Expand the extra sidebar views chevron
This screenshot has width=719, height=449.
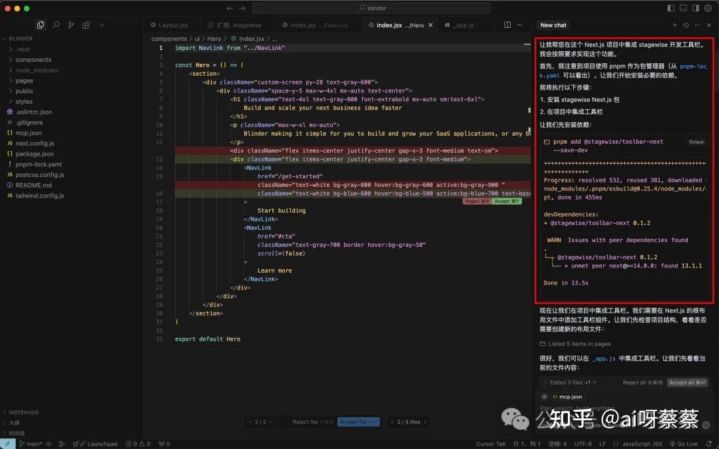point(101,25)
